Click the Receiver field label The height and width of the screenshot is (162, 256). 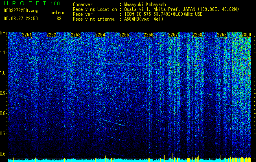83,14
